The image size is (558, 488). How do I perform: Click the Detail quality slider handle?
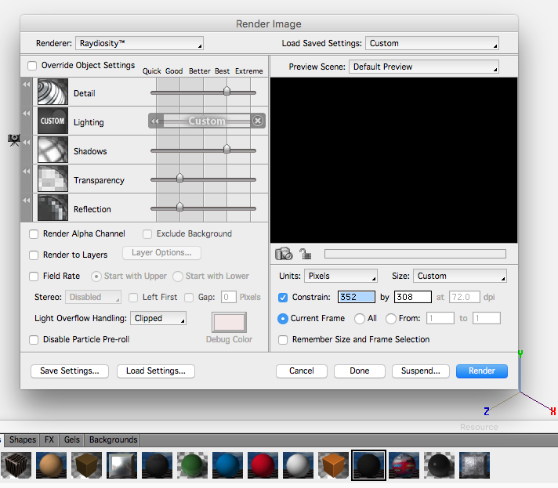tap(226, 91)
